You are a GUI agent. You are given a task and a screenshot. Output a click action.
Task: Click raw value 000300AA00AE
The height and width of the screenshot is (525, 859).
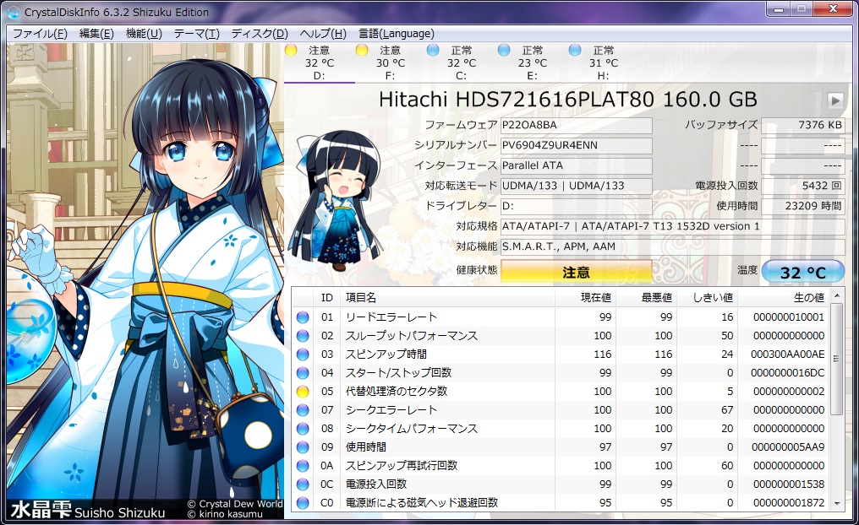click(x=788, y=355)
